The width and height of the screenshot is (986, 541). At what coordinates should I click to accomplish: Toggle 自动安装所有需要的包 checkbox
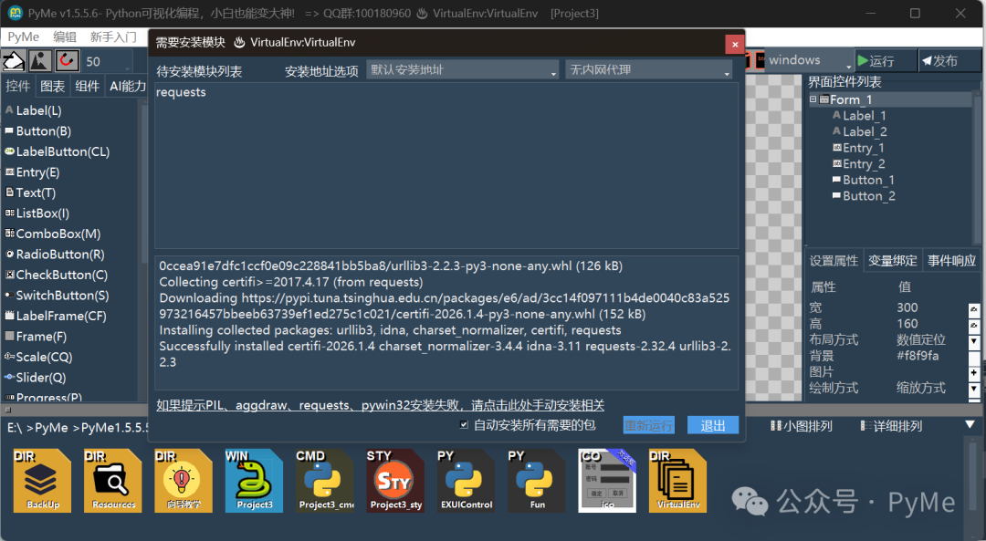464,425
